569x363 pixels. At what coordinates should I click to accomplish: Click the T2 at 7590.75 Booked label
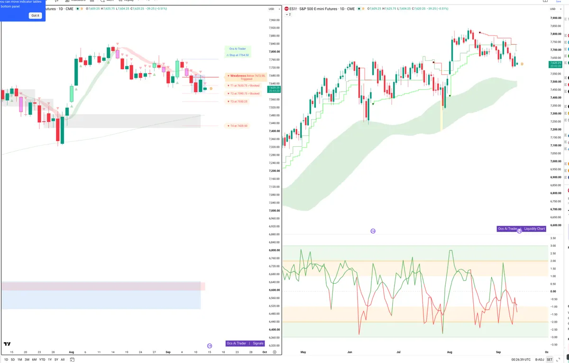click(244, 93)
